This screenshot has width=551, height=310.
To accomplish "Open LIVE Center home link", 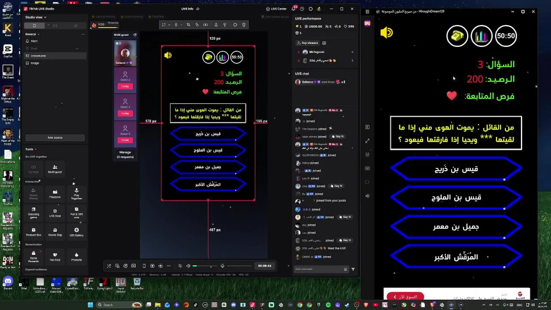I will (276, 9).
